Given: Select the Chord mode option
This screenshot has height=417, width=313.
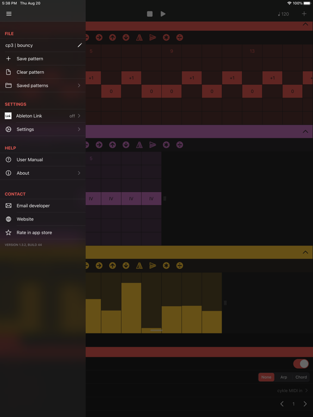Looking at the screenshot, I should pos(301,377).
